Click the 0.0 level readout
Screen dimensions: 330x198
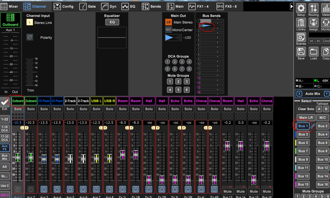point(241,123)
